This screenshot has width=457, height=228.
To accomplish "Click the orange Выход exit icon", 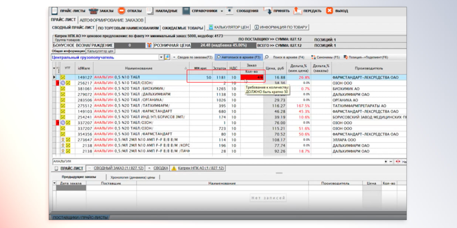I will point(330,11).
